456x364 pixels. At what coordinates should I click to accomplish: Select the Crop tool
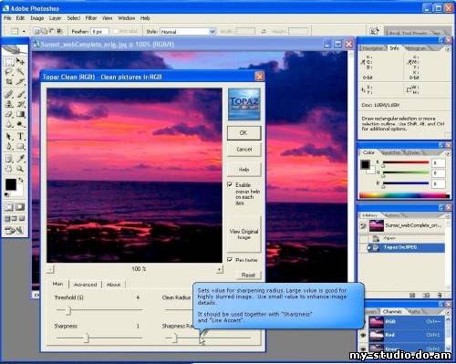pyautogui.click(x=9, y=82)
